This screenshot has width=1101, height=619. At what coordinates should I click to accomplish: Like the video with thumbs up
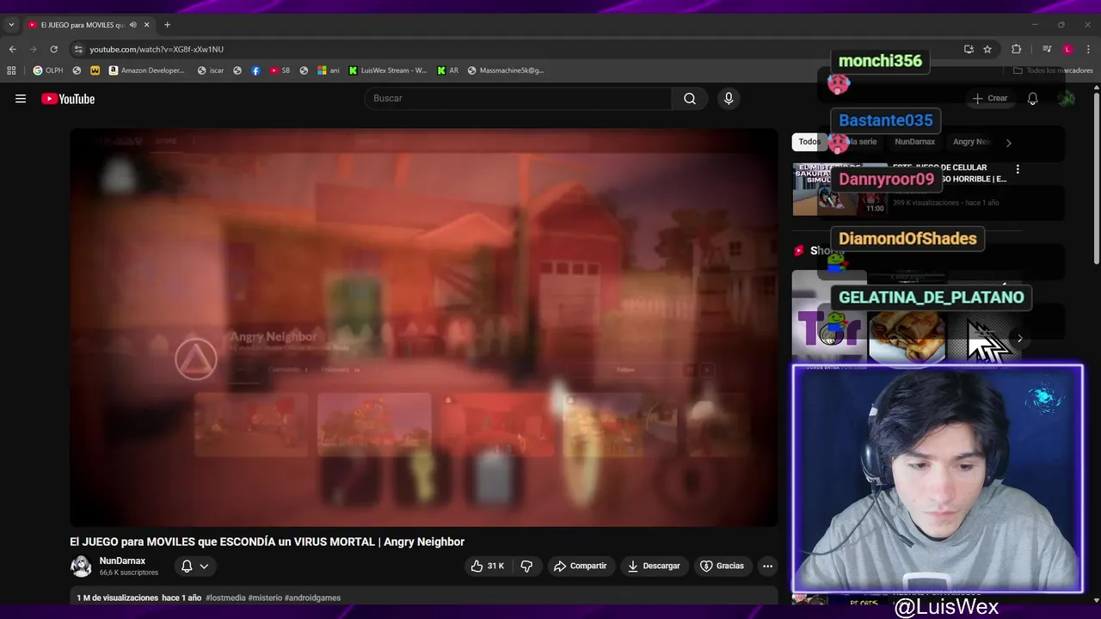pos(487,566)
